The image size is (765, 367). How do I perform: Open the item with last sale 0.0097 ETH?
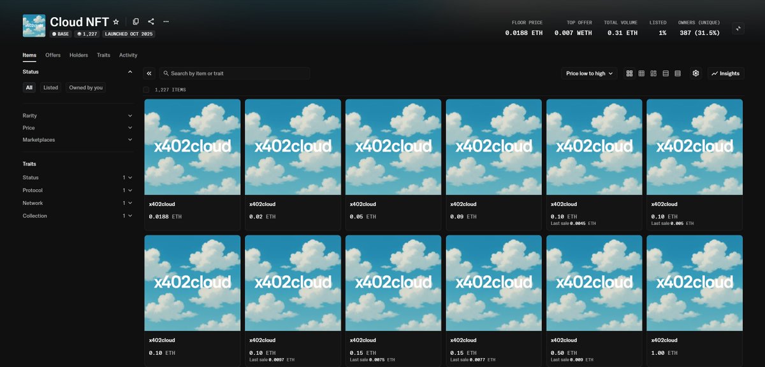point(293,301)
